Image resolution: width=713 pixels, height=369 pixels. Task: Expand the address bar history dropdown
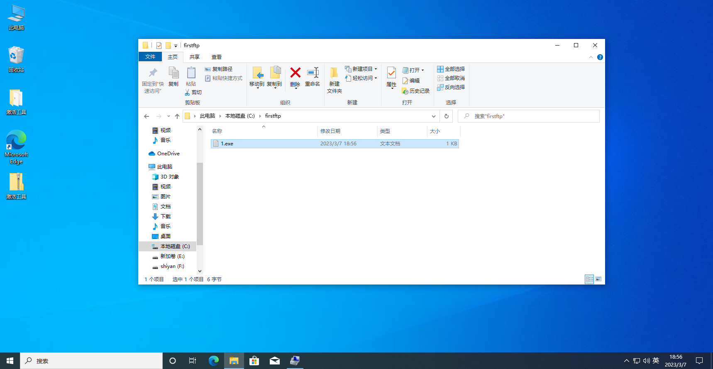point(434,116)
